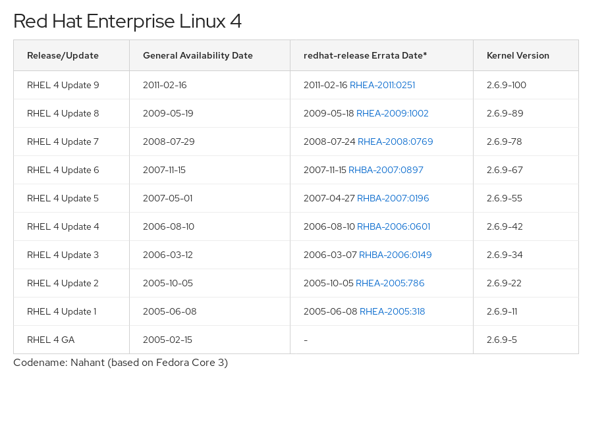Click kernel version 2.6.9-89
This screenshot has height=441, width=606.
(x=505, y=113)
